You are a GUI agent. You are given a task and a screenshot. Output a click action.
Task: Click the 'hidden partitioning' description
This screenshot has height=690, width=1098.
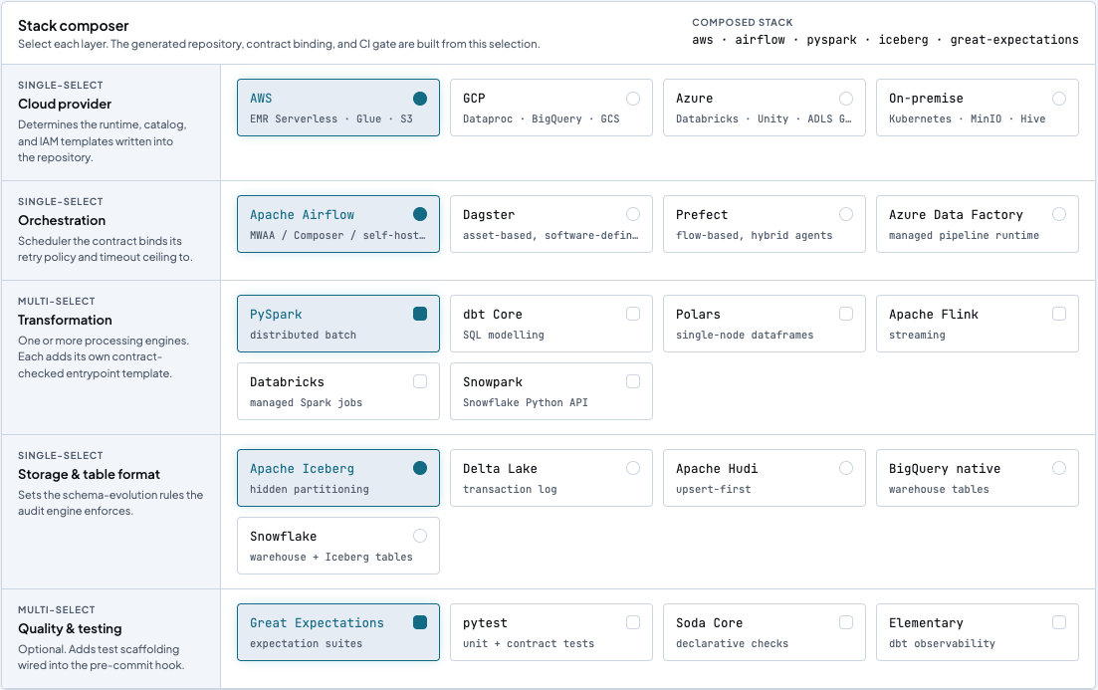coord(310,489)
